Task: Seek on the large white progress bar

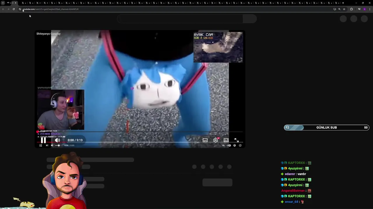Action: click(x=140, y=142)
